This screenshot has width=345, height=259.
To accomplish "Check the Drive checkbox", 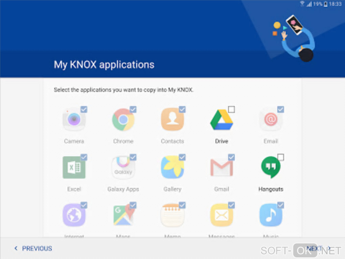I will coord(231,109).
